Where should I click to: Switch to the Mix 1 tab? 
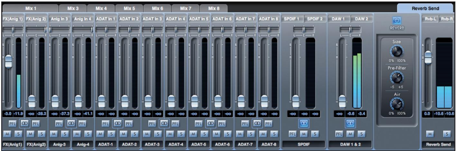pos(30,8)
